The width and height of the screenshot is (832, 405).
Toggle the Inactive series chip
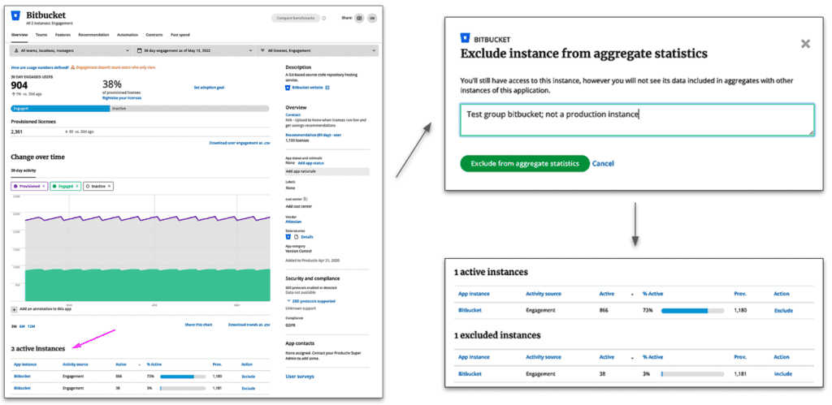click(x=98, y=186)
